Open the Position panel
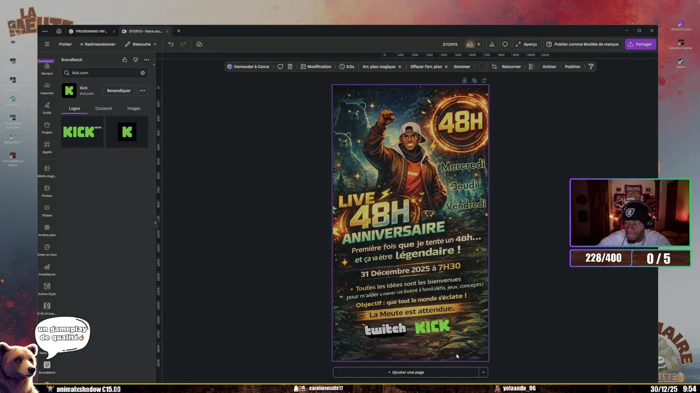Screen dimensions: 700x393 tap(573, 67)
